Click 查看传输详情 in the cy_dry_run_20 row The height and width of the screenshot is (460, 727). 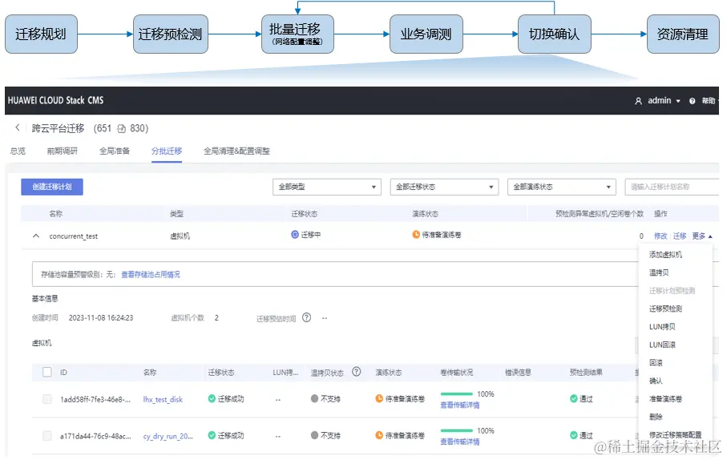pyautogui.click(x=459, y=442)
